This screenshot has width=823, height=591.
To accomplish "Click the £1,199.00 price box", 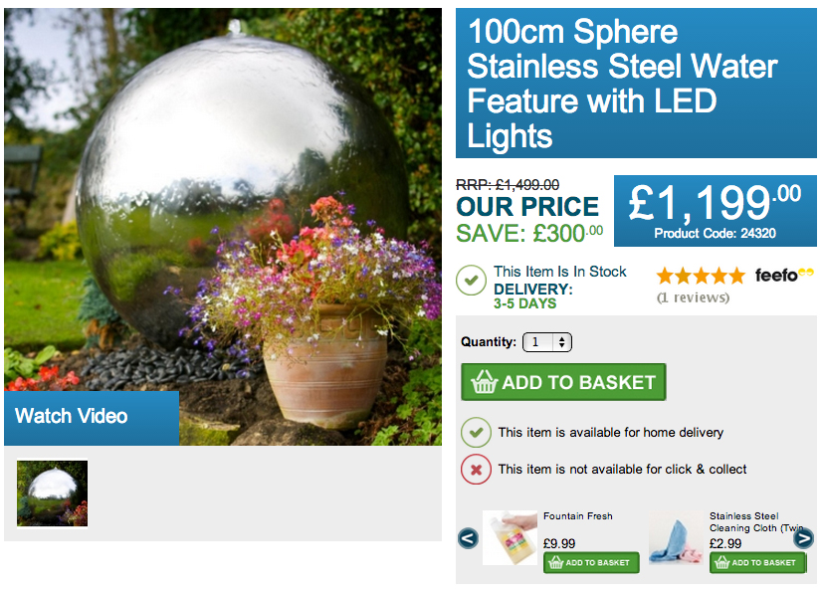I will 715,211.
